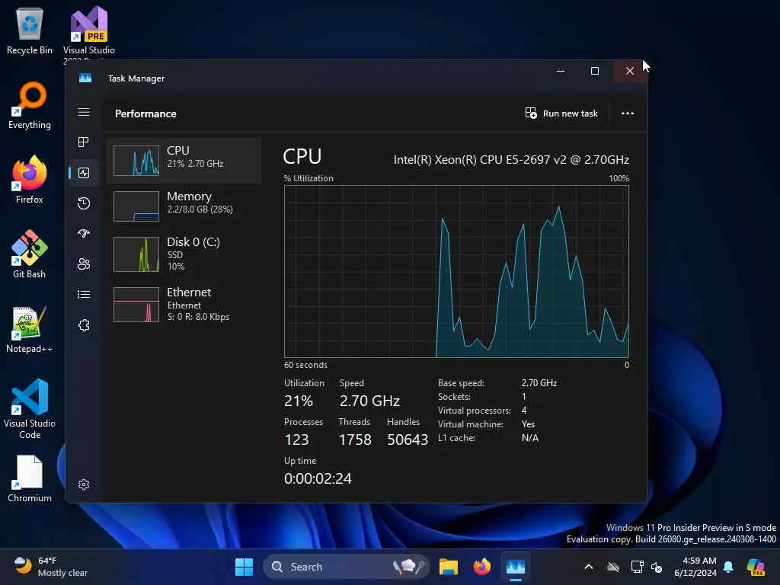Viewport: 780px width, 585px height.
Task: Click Task Manager taskbar icon
Action: click(516, 567)
